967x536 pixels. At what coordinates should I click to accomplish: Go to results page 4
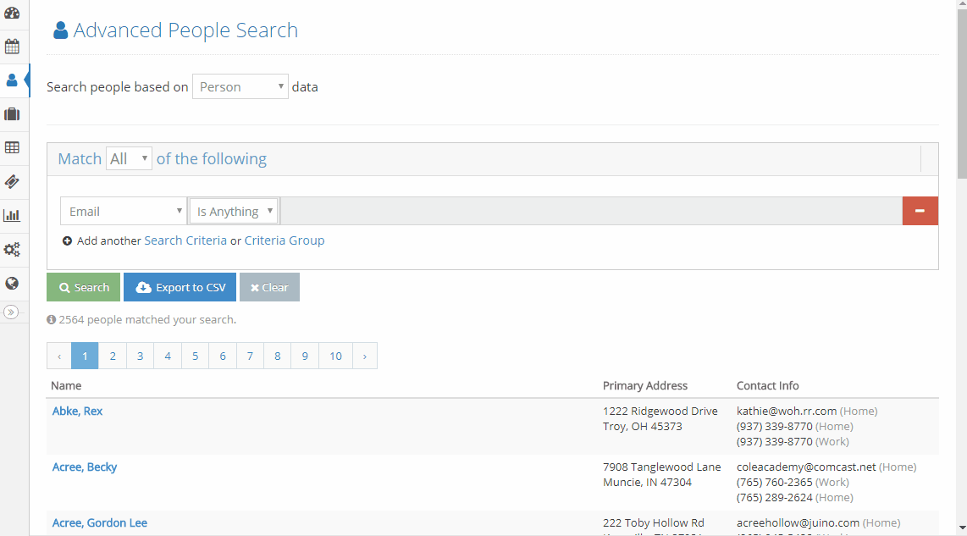pos(168,356)
